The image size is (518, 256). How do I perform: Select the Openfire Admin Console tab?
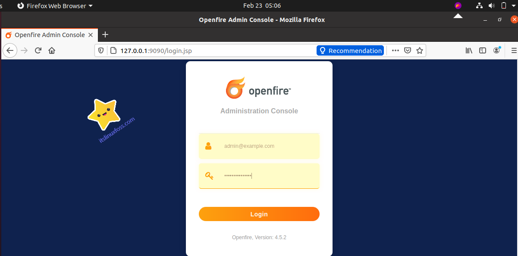point(50,35)
